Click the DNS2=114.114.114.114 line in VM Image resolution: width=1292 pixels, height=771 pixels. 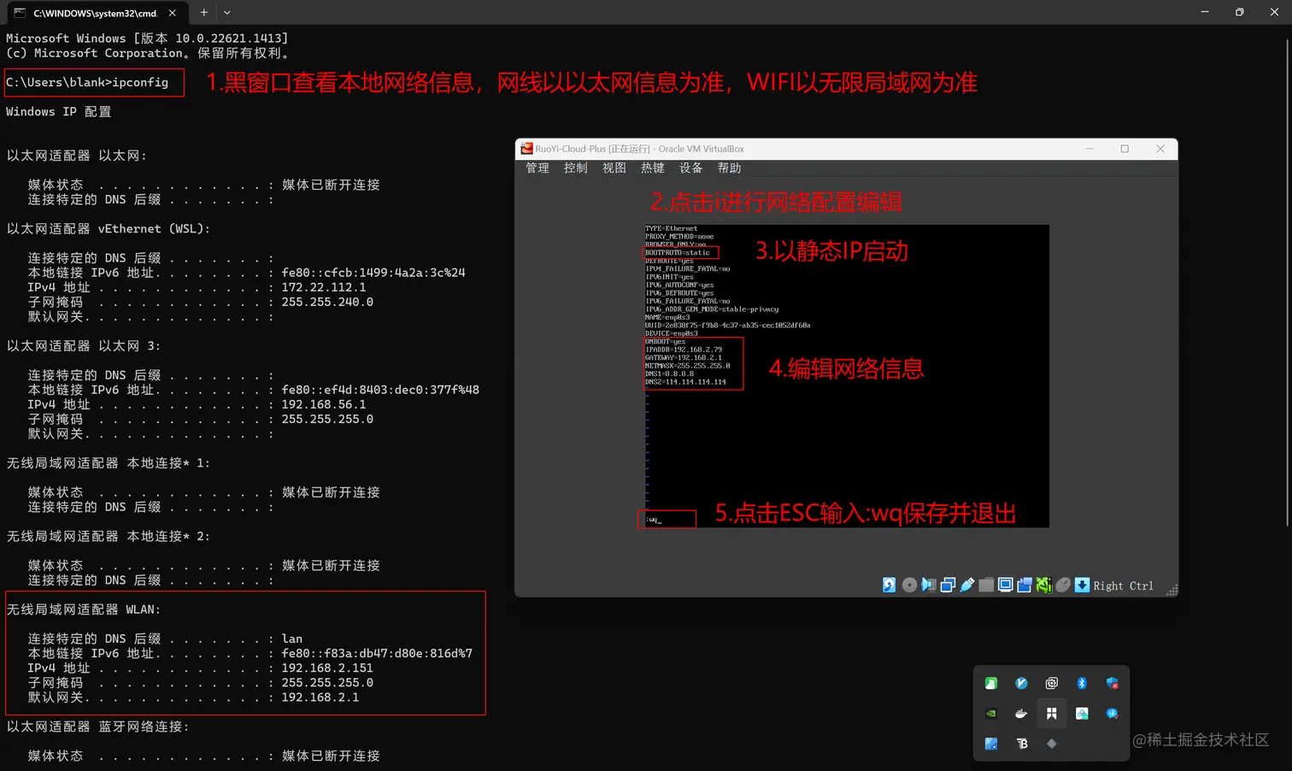click(685, 382)
